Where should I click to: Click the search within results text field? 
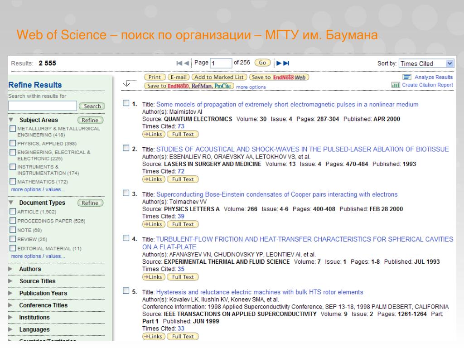click(x=43, y=106)
